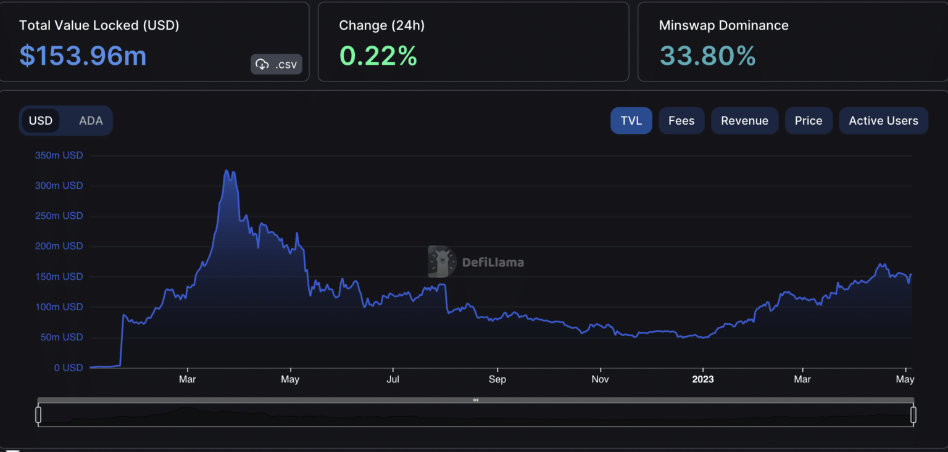Switch chart currency to USD
Viewport: 948px width, 452px height.
[41, 121]
